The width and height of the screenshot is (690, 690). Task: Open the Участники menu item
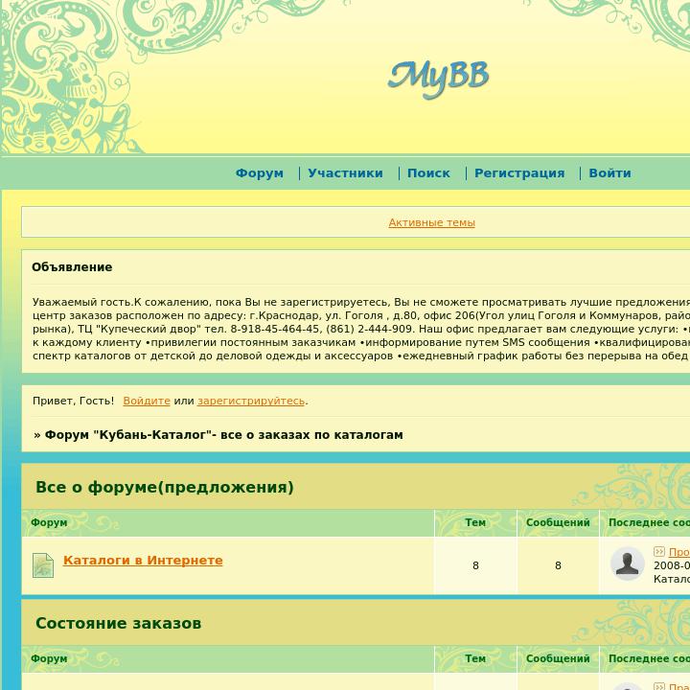345,173
